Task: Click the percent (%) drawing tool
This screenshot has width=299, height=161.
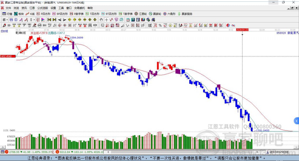Action: point(160,25)
